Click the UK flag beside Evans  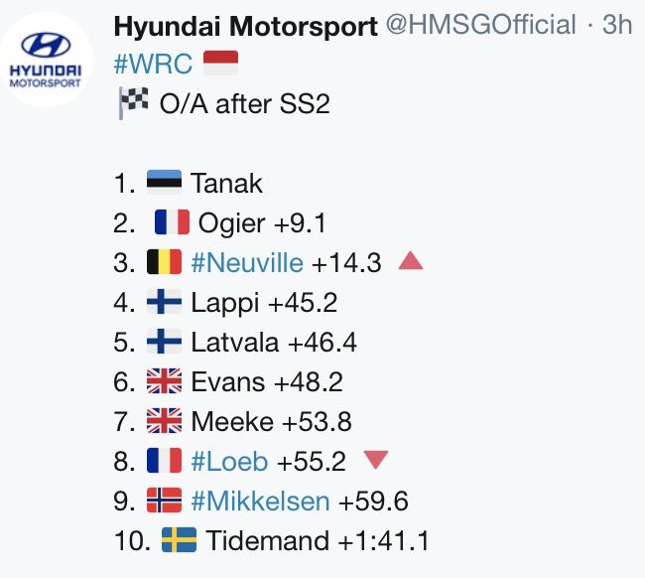[x=164, y=380]
